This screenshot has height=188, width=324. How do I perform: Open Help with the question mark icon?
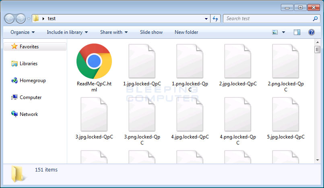[312, 32]
